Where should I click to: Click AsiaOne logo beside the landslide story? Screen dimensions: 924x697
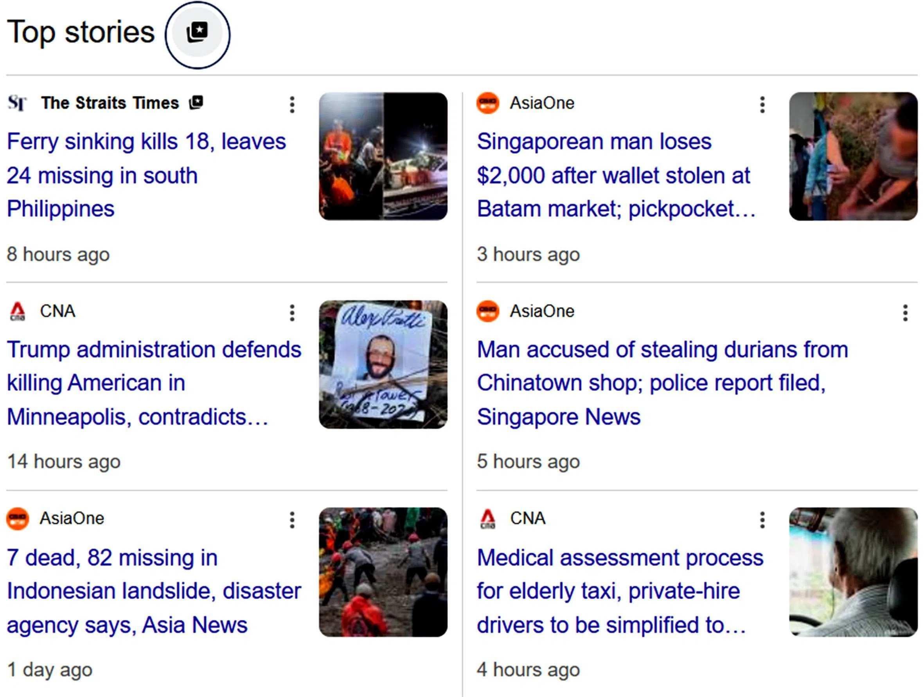point(18,519)
